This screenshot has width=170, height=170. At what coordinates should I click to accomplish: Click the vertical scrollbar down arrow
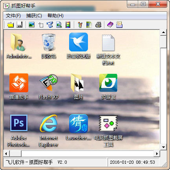[163, 147]
